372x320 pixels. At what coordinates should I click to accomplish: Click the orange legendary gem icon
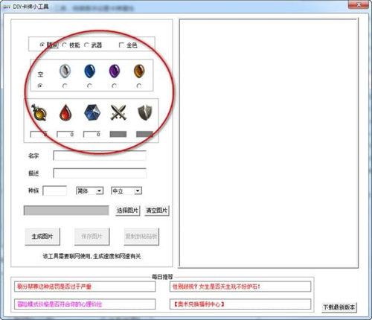139,71
